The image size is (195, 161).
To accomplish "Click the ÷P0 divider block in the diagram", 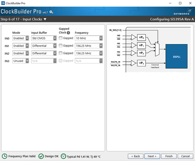I will 142,37.
